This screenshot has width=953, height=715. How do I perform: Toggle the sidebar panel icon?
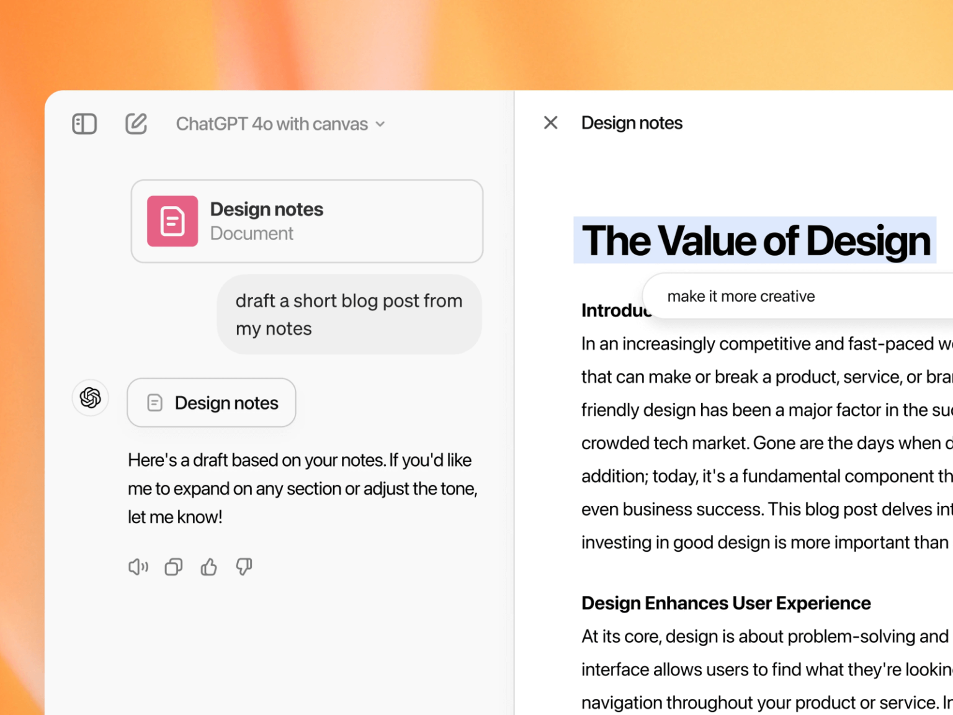(x=84, y=124)
